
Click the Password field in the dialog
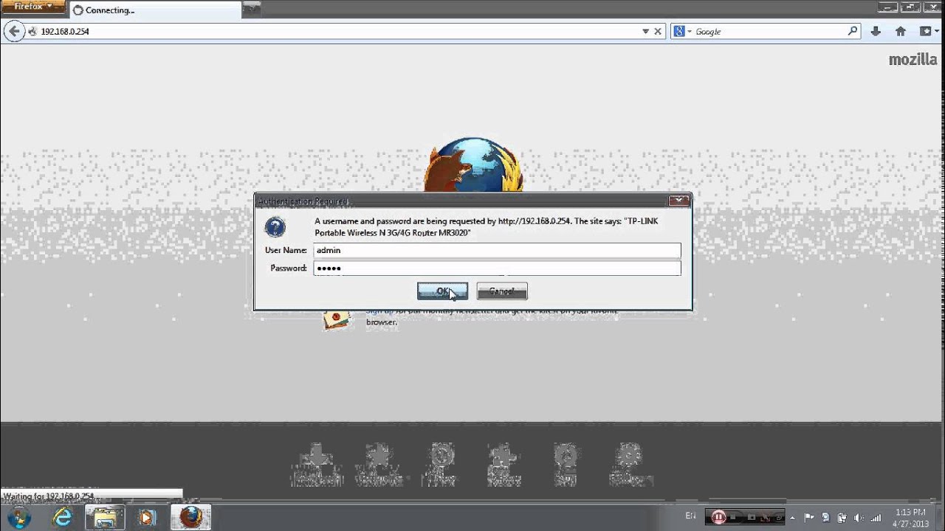click(x=497, y=268)
